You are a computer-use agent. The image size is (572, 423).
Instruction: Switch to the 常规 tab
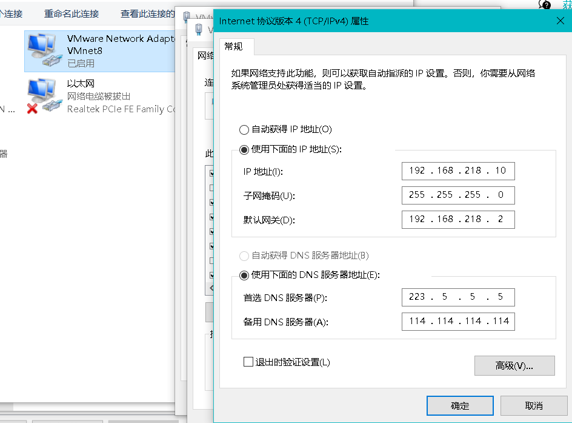coord(236,47)
